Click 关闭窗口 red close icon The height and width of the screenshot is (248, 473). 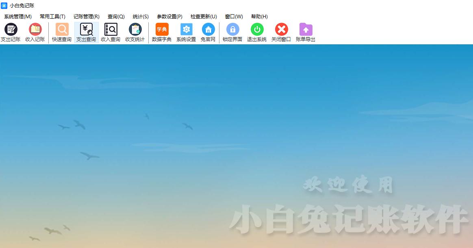(281, 33)
